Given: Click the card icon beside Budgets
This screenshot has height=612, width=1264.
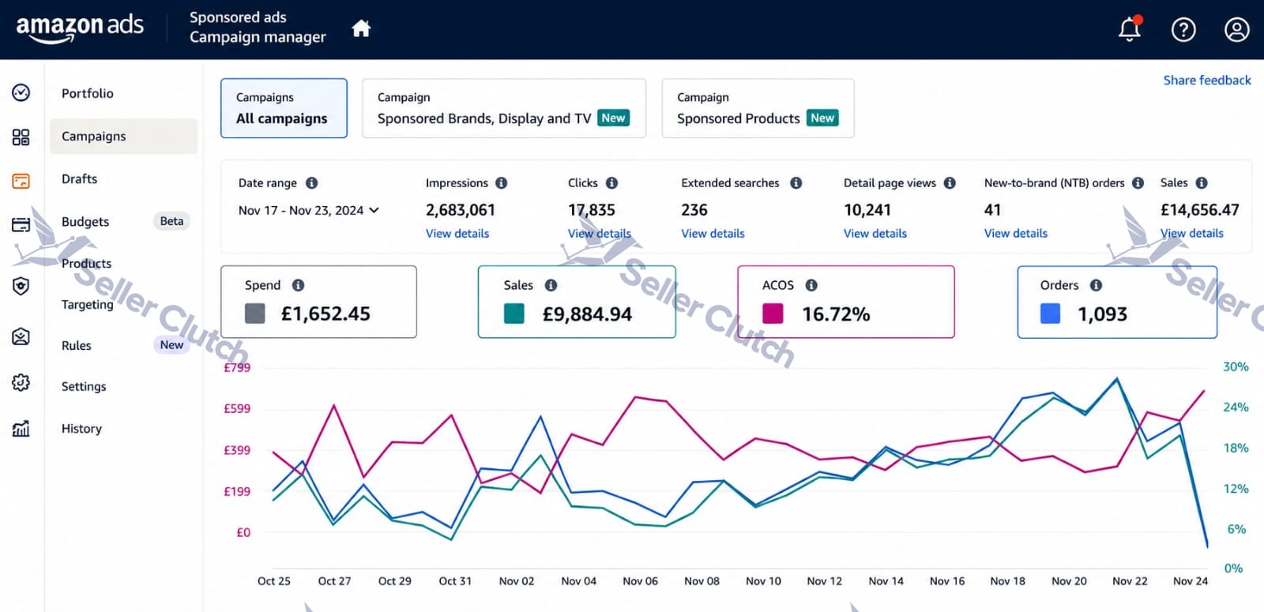Looking at the screenshot, I should pyautogui.click(x=21, y=225).
